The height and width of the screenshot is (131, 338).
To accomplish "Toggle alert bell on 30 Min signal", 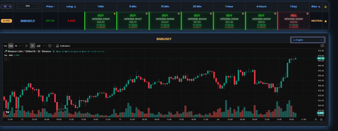I will pos(211,13).
